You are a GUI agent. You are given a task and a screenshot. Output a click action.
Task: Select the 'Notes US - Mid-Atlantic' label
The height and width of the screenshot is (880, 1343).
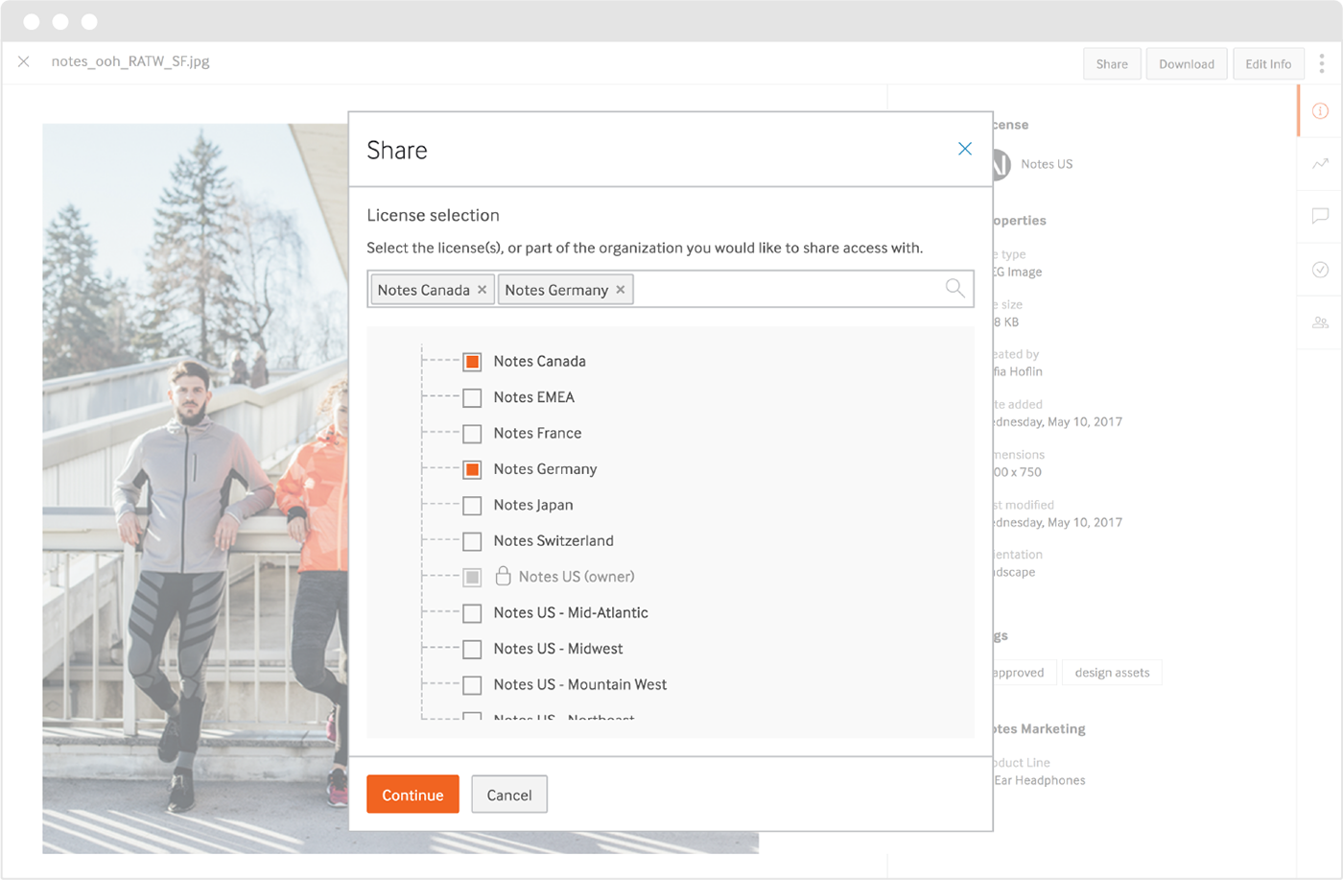tap(571, 612)
